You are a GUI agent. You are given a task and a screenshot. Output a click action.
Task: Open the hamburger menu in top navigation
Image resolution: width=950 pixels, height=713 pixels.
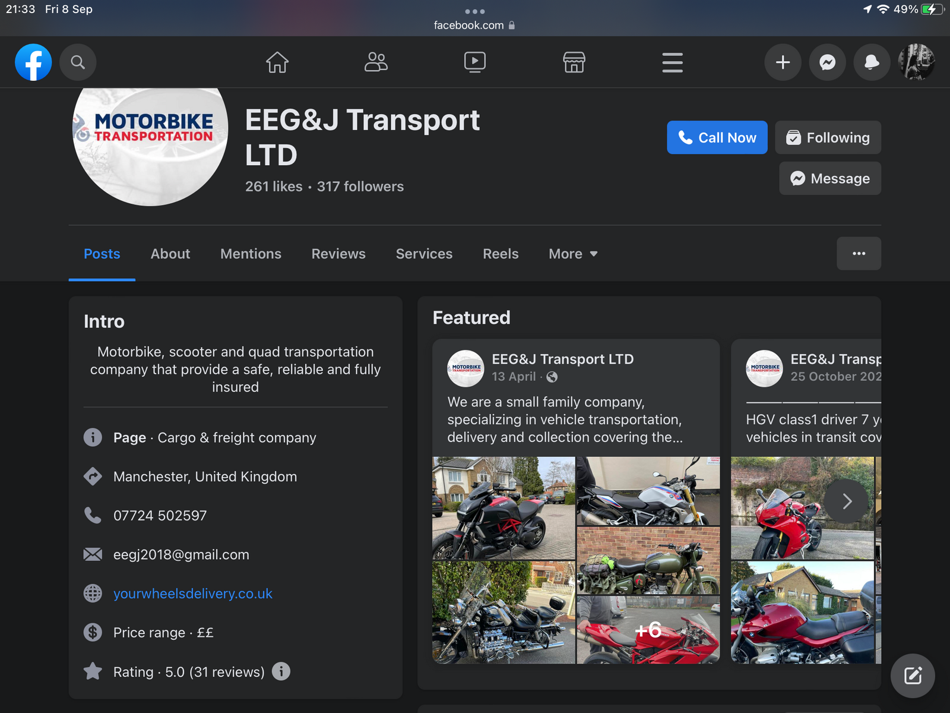[x=672, y=62]
